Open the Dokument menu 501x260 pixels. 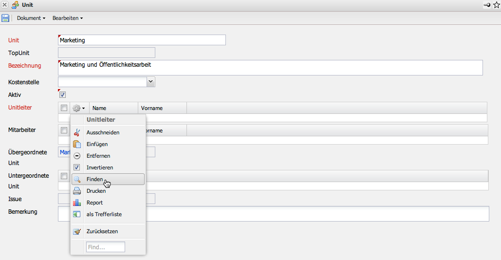pyautogui.click(x=31, y=18)
